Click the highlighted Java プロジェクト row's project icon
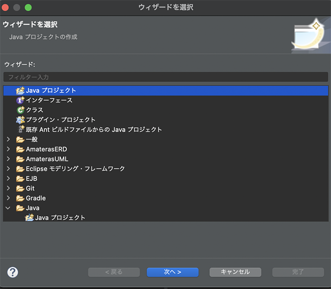The height and width of the screenshot is (289, 331). click(20, 90)
